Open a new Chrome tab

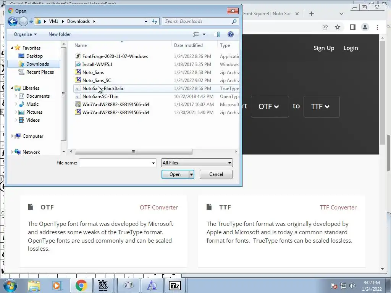pos(312,14)
